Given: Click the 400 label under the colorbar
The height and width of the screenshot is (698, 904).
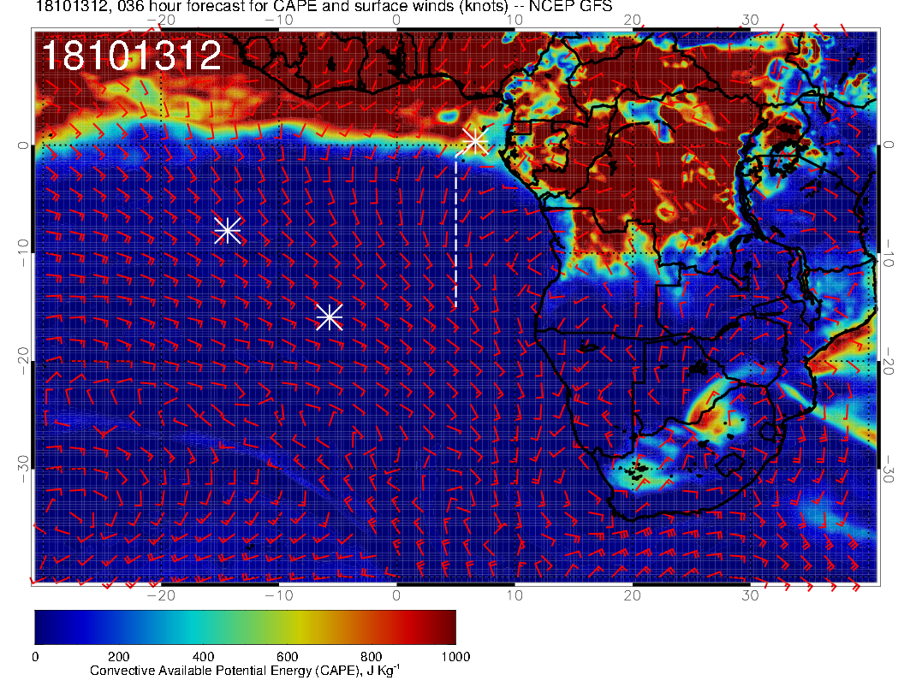Looking at the screenshot, I should click(203, 656).
